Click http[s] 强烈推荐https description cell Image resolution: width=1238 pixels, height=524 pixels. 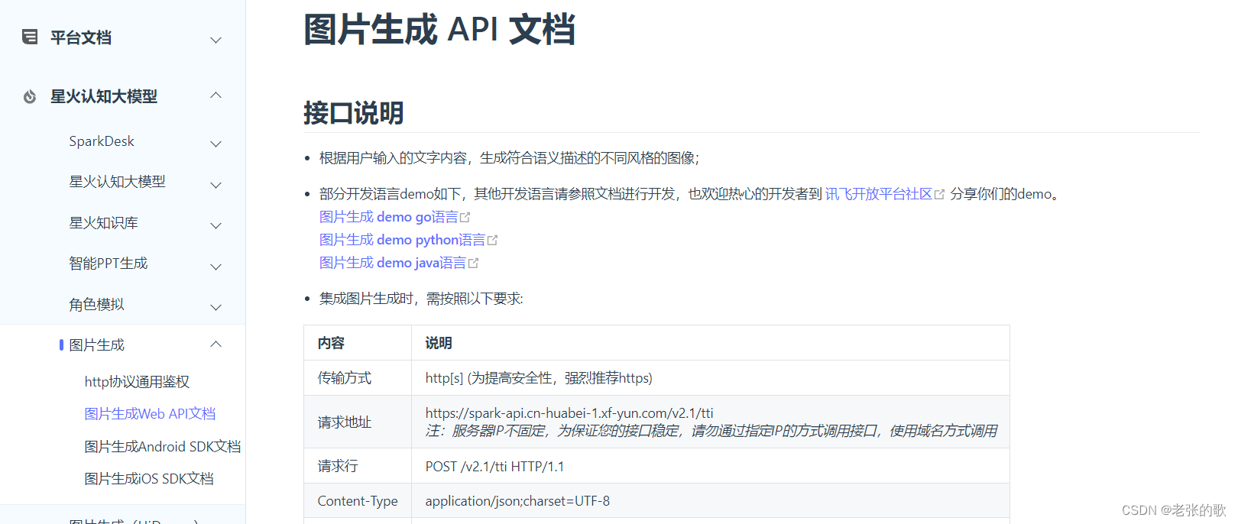[x=711, y=378]
